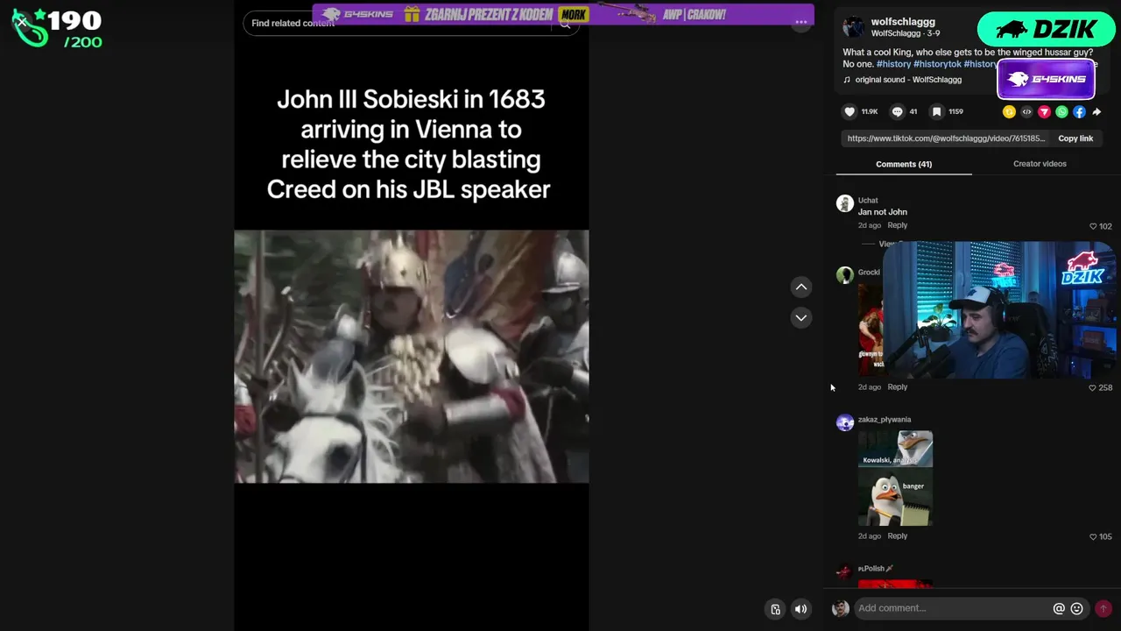
Task: Like zakaz_plywania's comment heart showing 105
Action: click(x=1093, y=536)
